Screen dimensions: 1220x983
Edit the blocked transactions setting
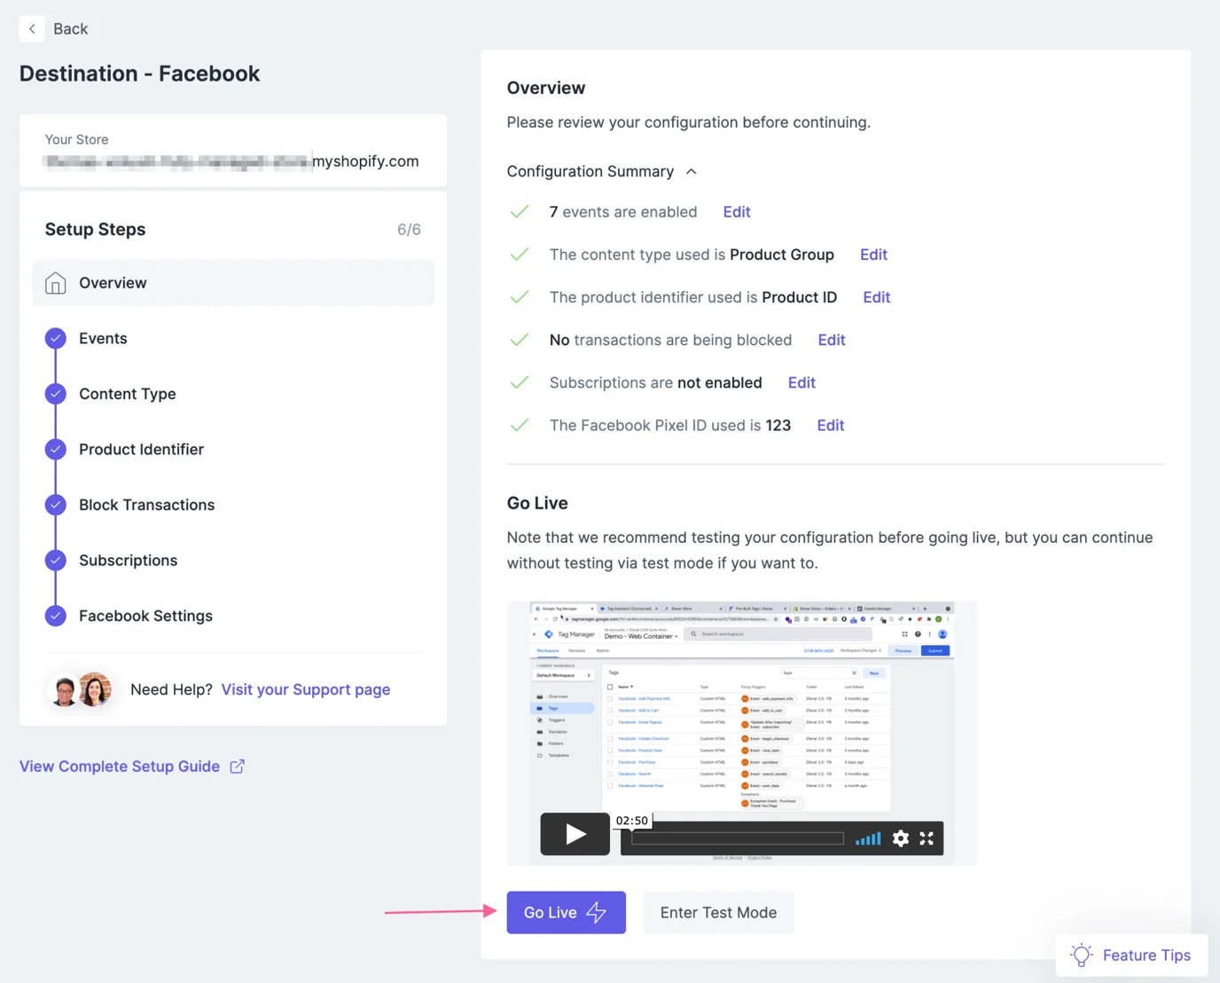832,340
